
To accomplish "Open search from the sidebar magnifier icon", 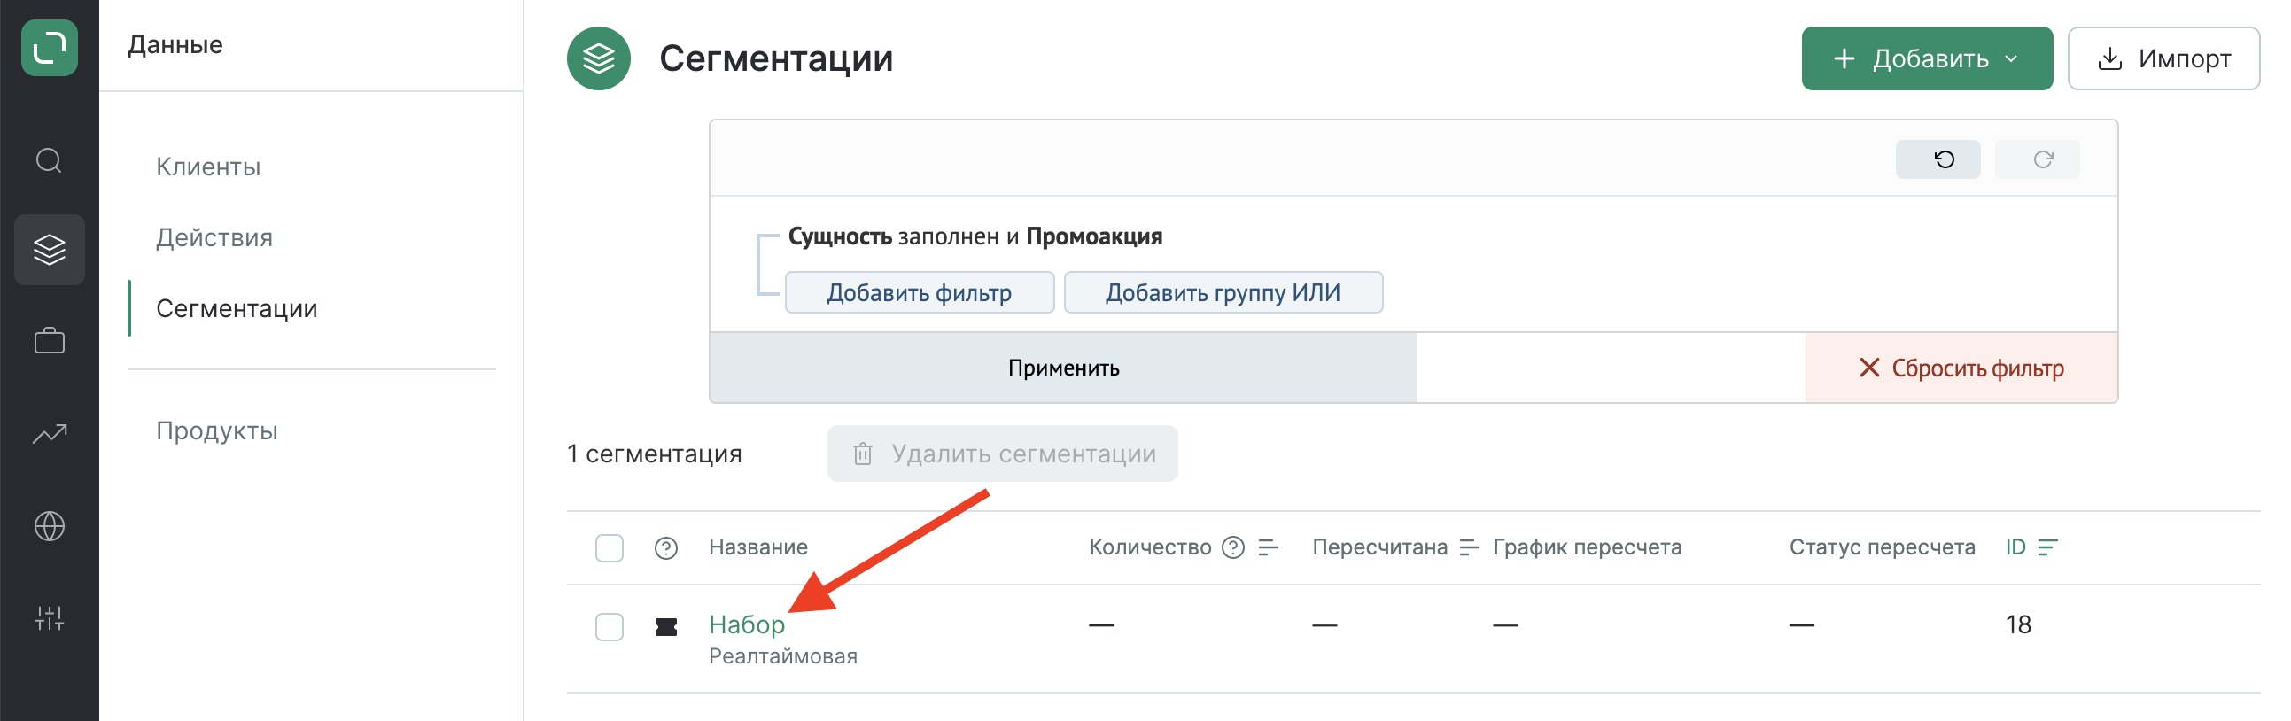I will coord(49,161).
